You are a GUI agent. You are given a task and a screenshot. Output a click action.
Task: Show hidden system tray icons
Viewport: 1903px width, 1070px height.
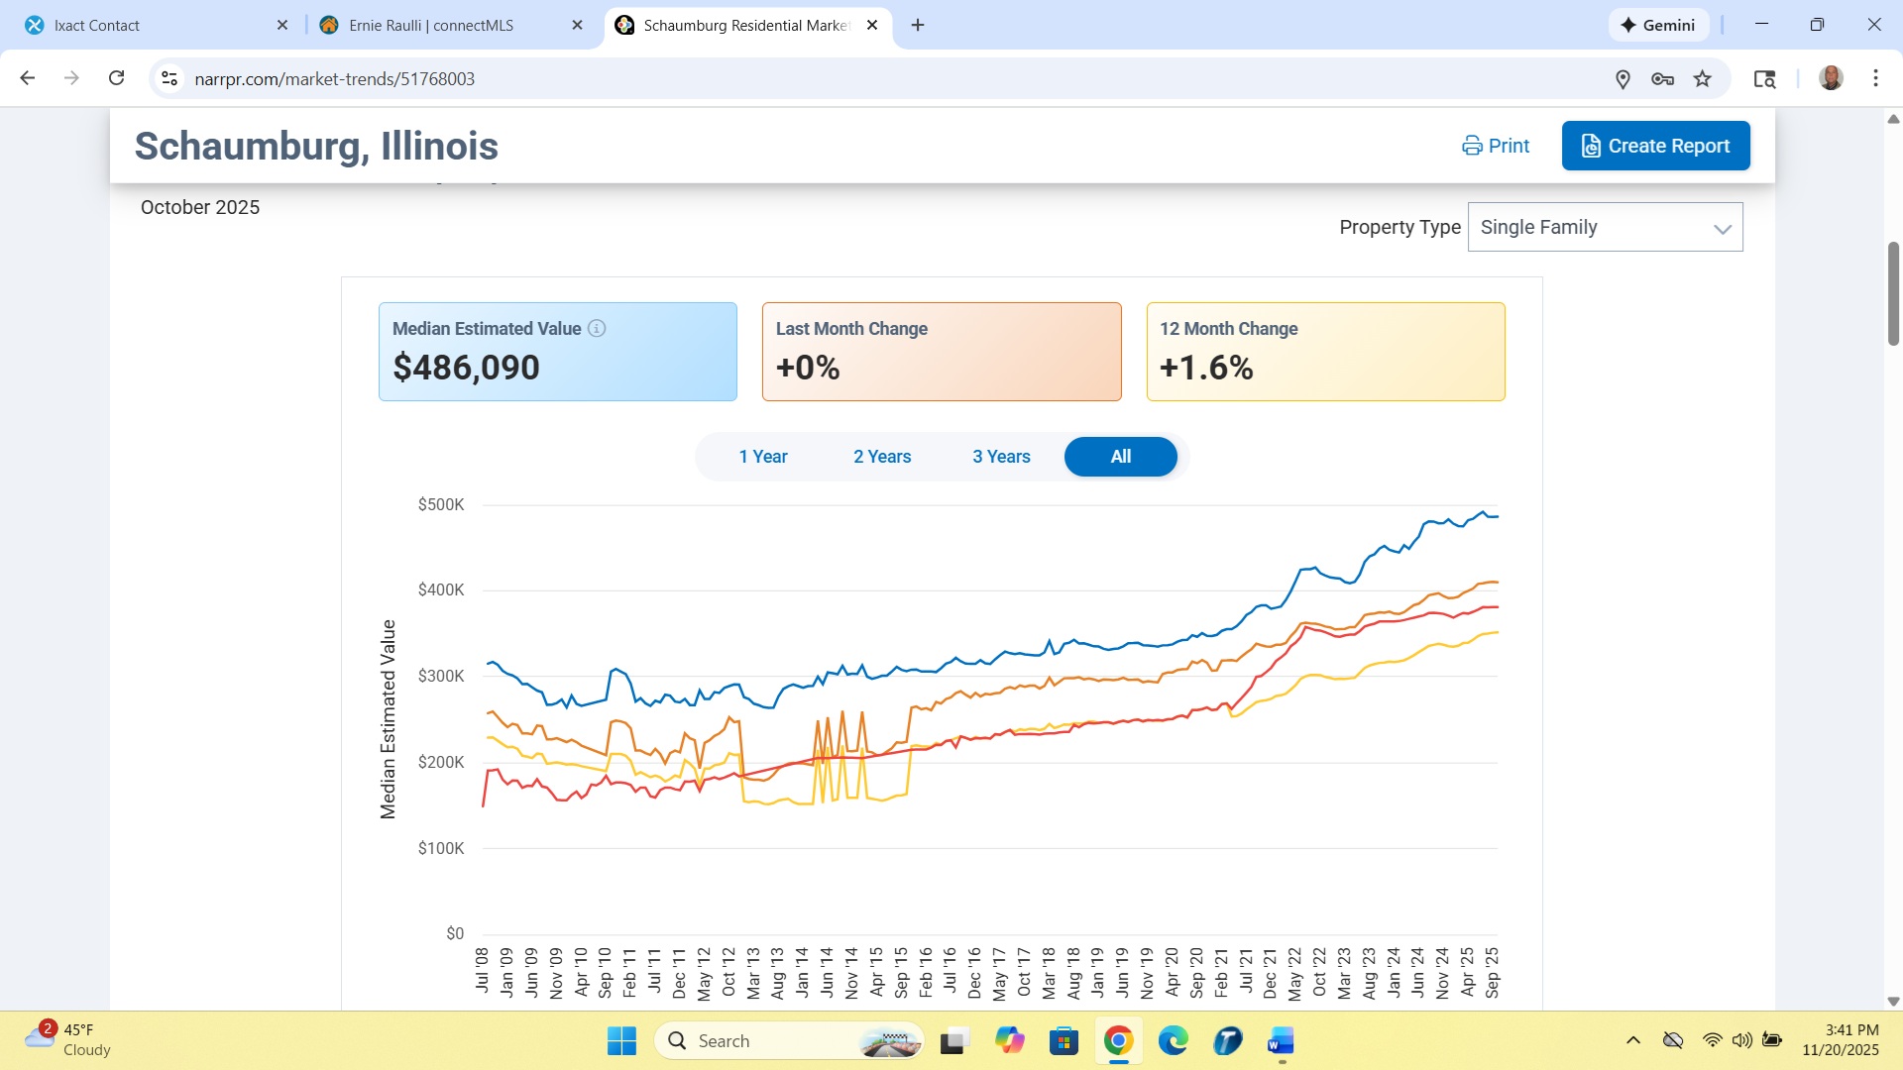(1632, 1040)
